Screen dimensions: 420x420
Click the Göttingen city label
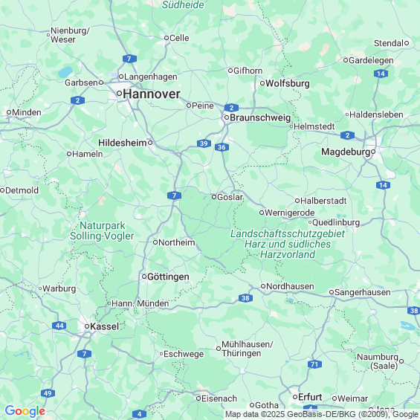click(168, 277)
